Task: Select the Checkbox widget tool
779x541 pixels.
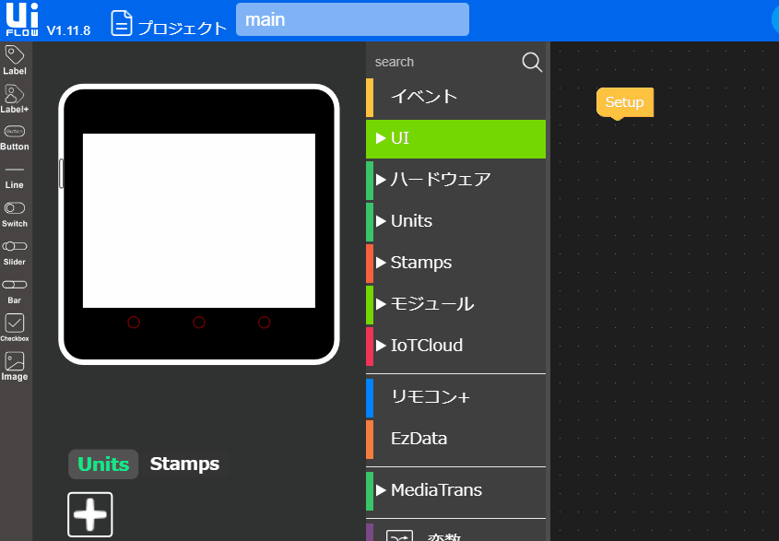Action: point(14,325)
